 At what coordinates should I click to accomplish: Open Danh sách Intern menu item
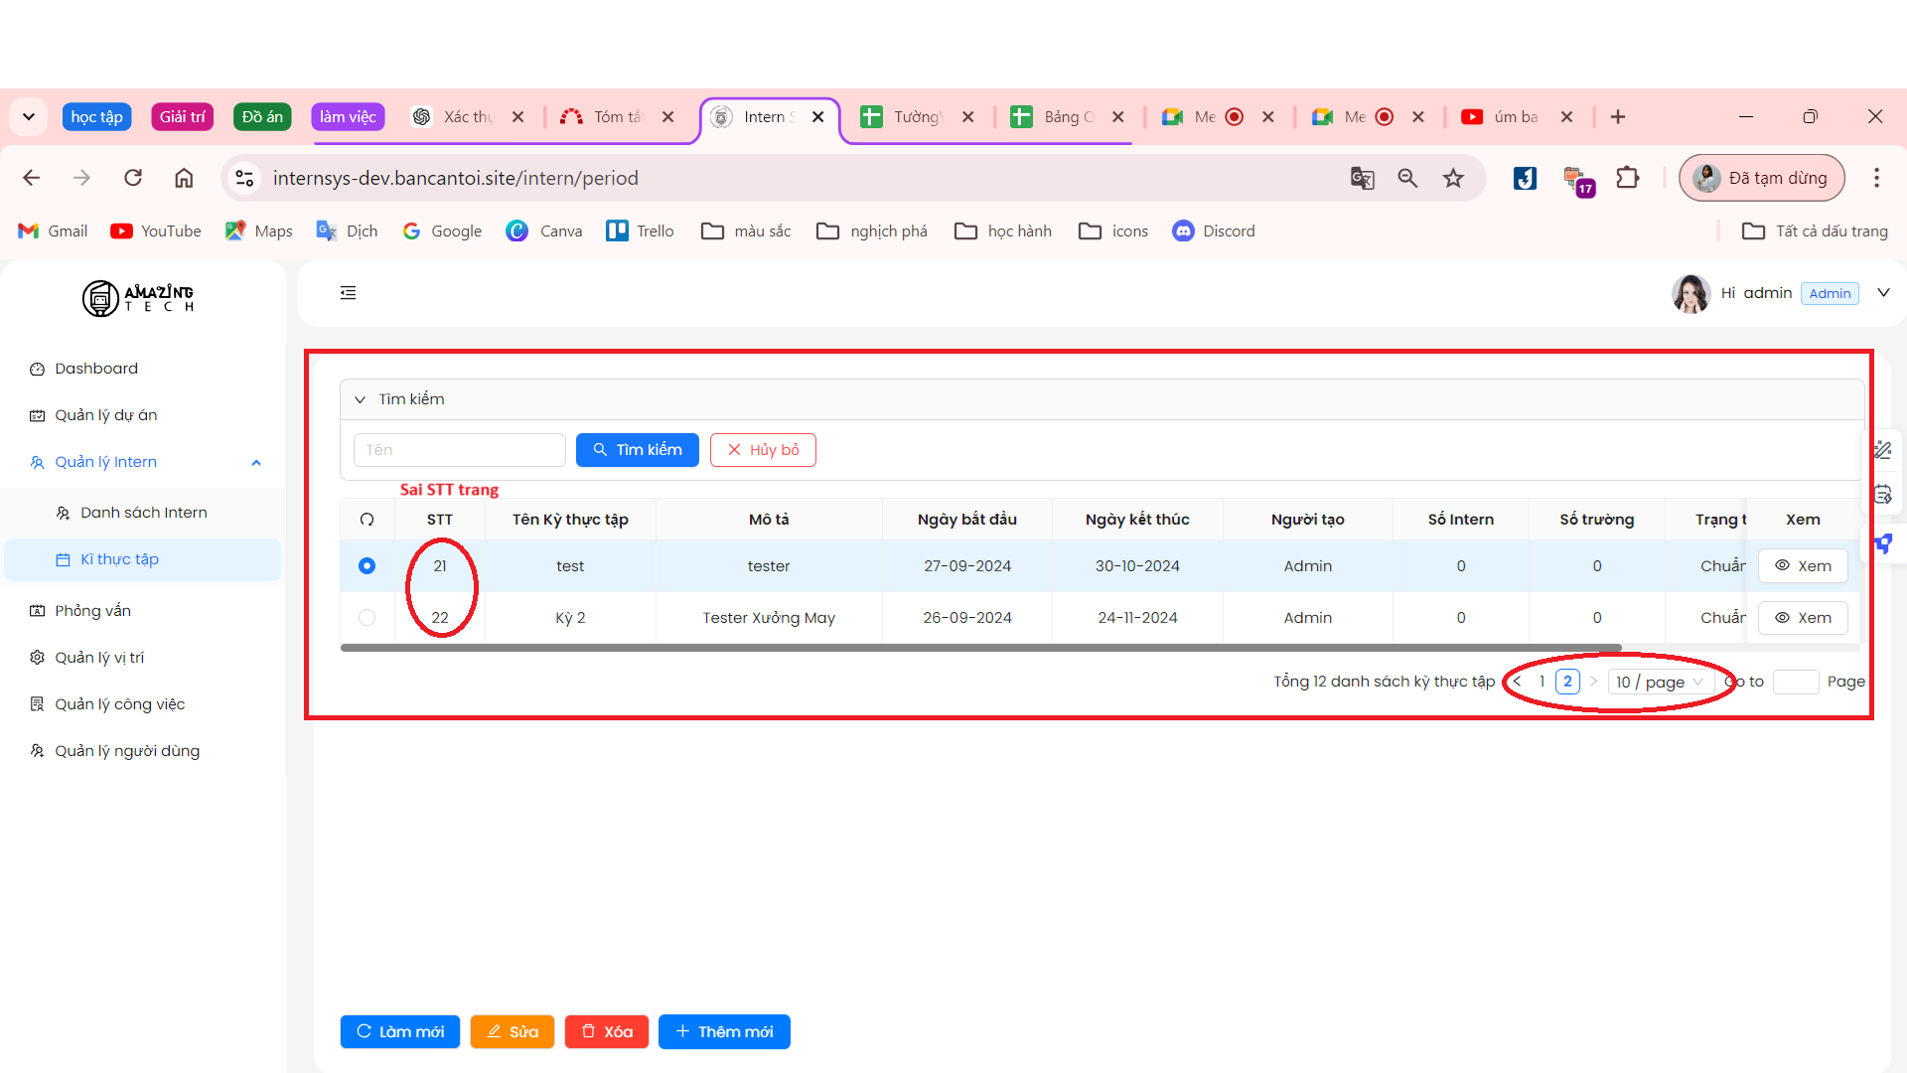point(143,513)
